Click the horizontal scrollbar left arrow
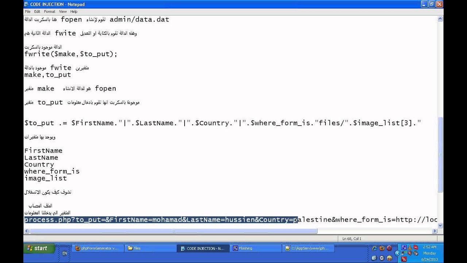The width and height of the screenshot is (467, 263). [27, 231]
